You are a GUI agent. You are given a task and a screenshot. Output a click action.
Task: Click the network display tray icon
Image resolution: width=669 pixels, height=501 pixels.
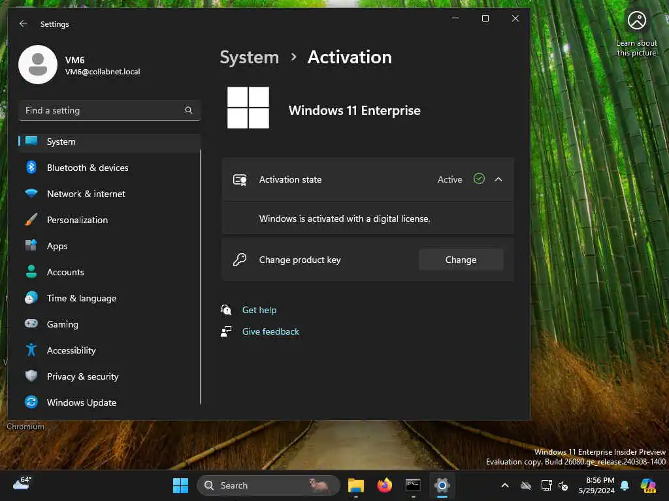(546, 485)
